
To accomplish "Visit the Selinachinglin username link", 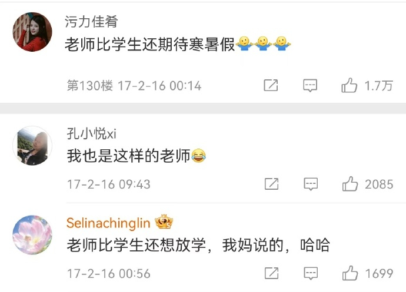I will point(108,223).
